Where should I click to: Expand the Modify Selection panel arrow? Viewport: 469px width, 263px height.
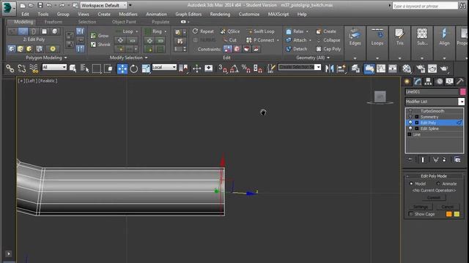pos(146,58)
